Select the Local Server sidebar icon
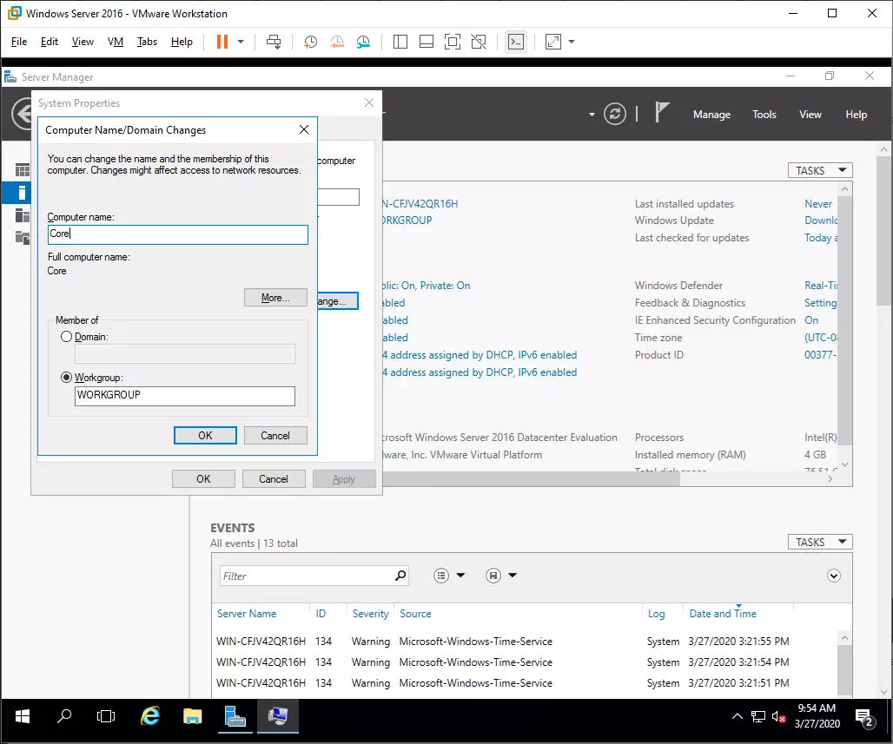The height and width of the screenshot is (744, 893). tap(22, 193)
